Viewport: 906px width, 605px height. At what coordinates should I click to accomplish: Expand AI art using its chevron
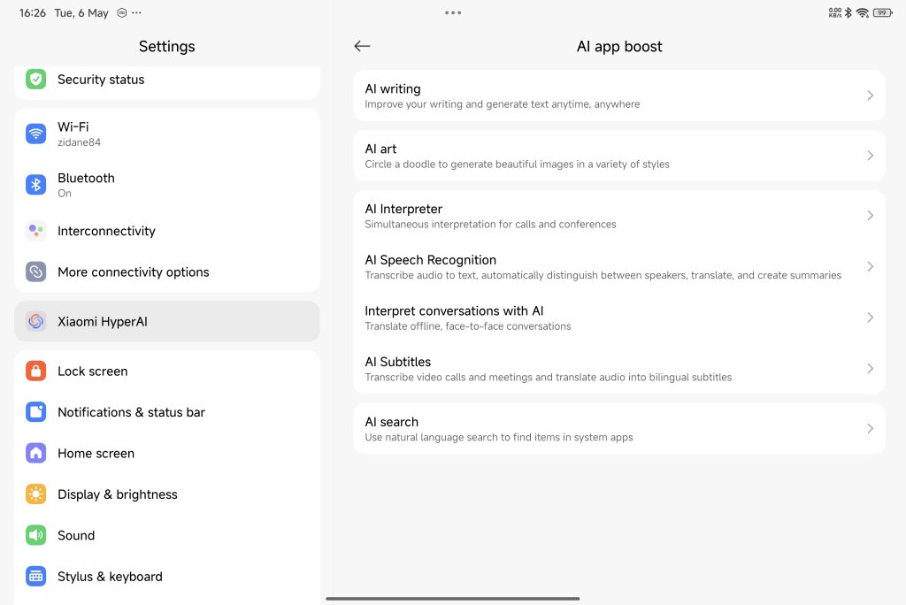[x=870, y=156]
